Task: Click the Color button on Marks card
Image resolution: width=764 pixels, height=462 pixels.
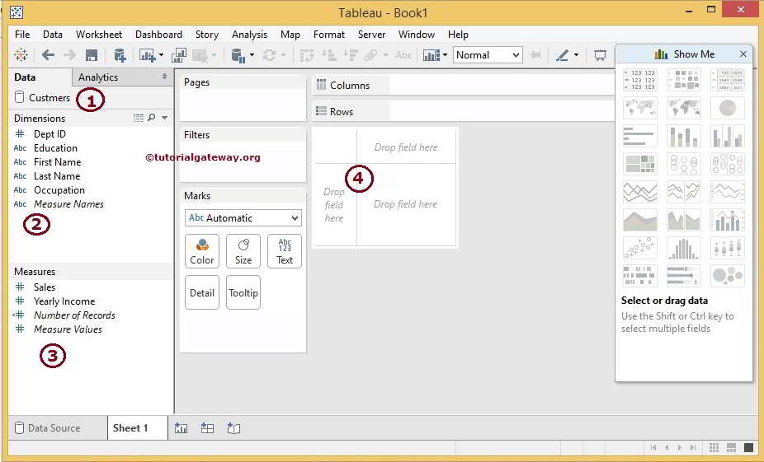Action: click(x=201, y=251)
